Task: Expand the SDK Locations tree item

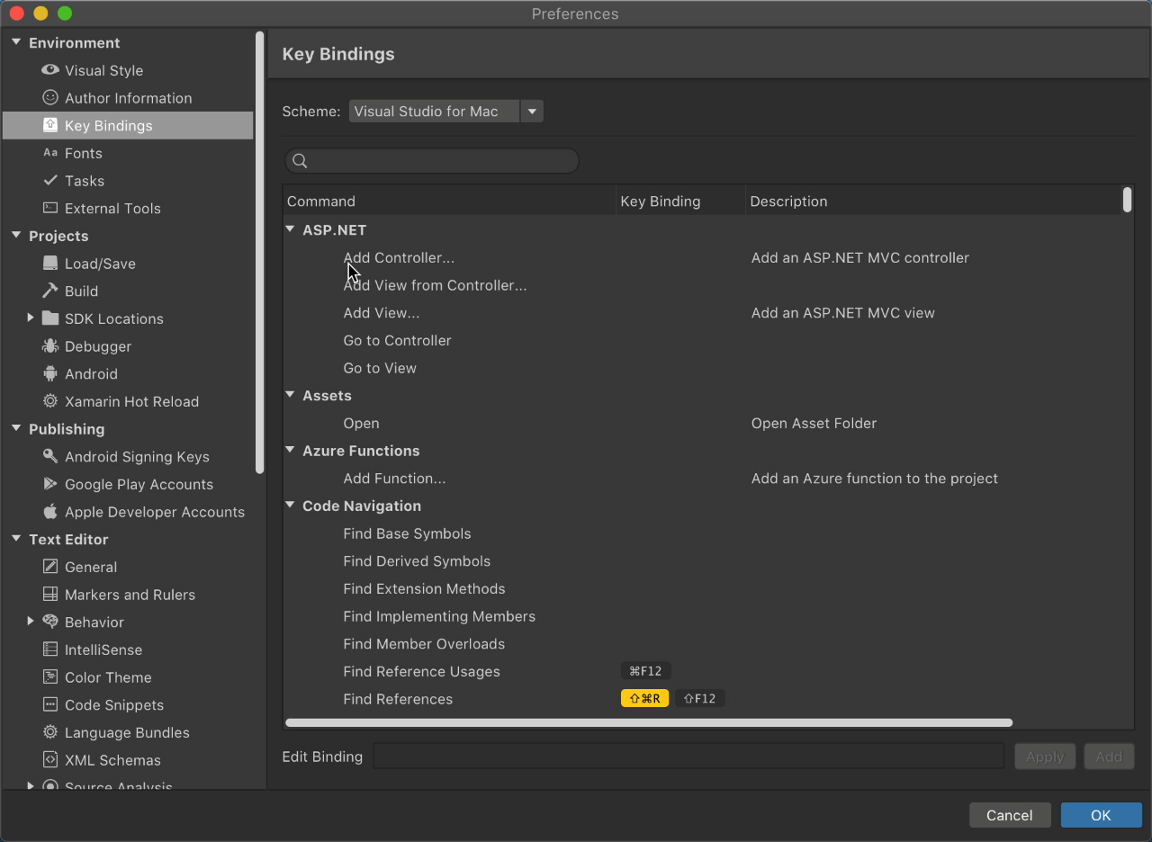Action: 31,318
